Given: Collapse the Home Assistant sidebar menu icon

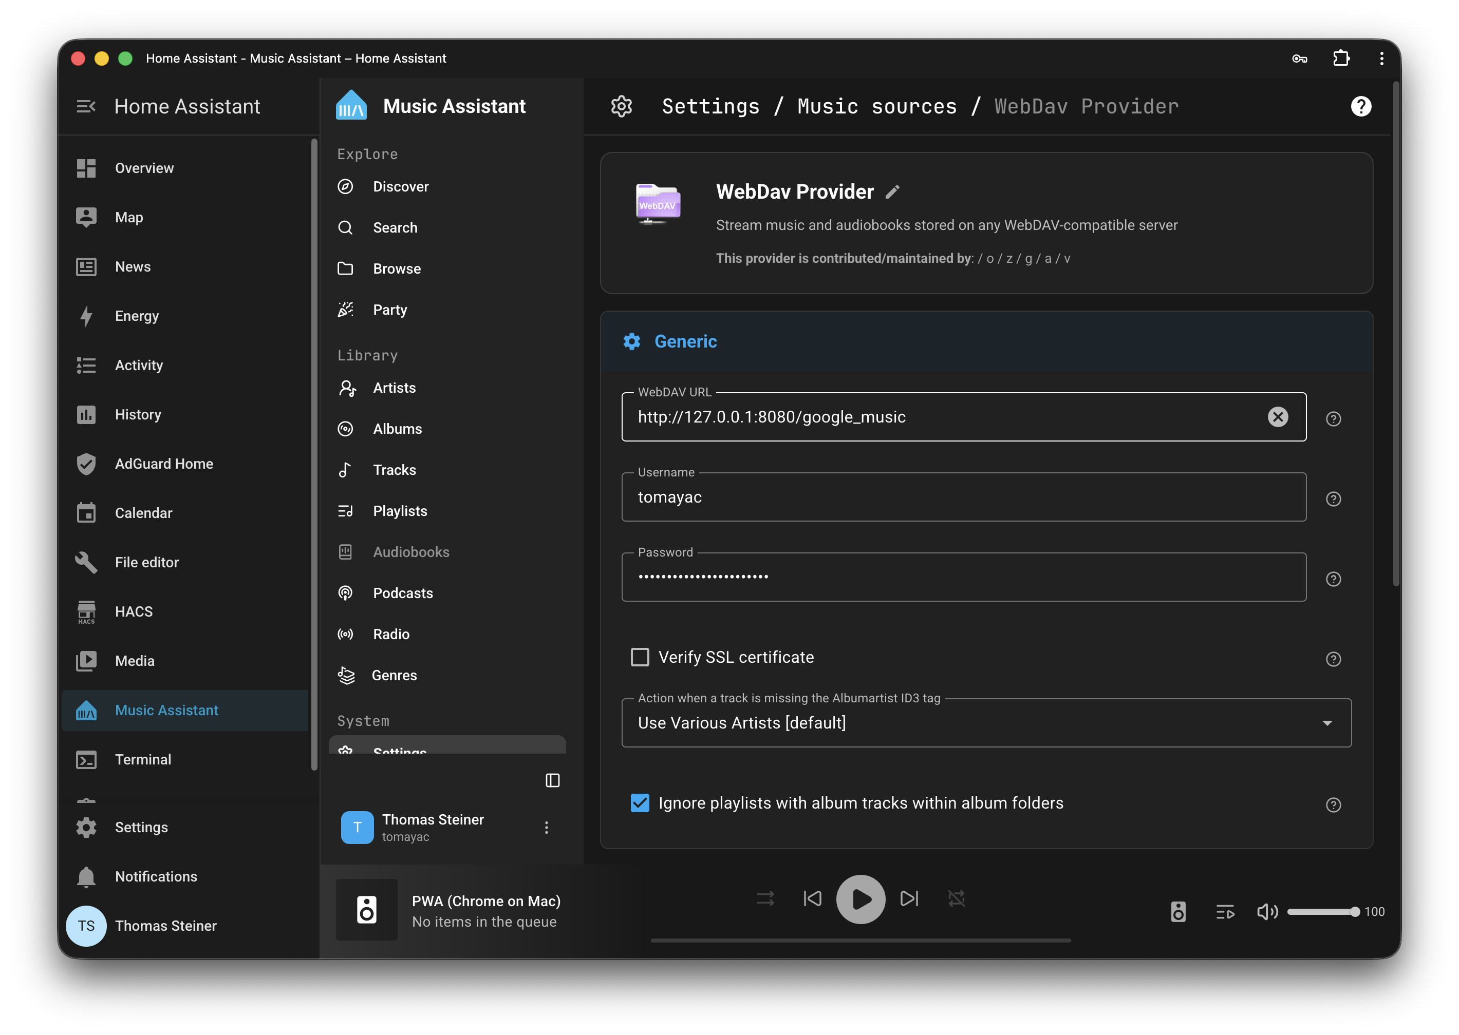Looking at the screenshot, I should 85,106.
